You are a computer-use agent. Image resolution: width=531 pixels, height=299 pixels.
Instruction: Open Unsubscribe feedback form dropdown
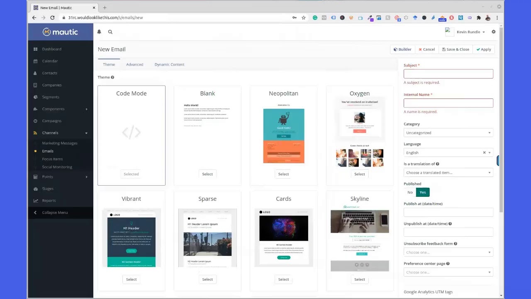448,252
